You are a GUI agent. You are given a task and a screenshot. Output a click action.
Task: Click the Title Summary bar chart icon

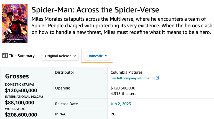point(5,55)
